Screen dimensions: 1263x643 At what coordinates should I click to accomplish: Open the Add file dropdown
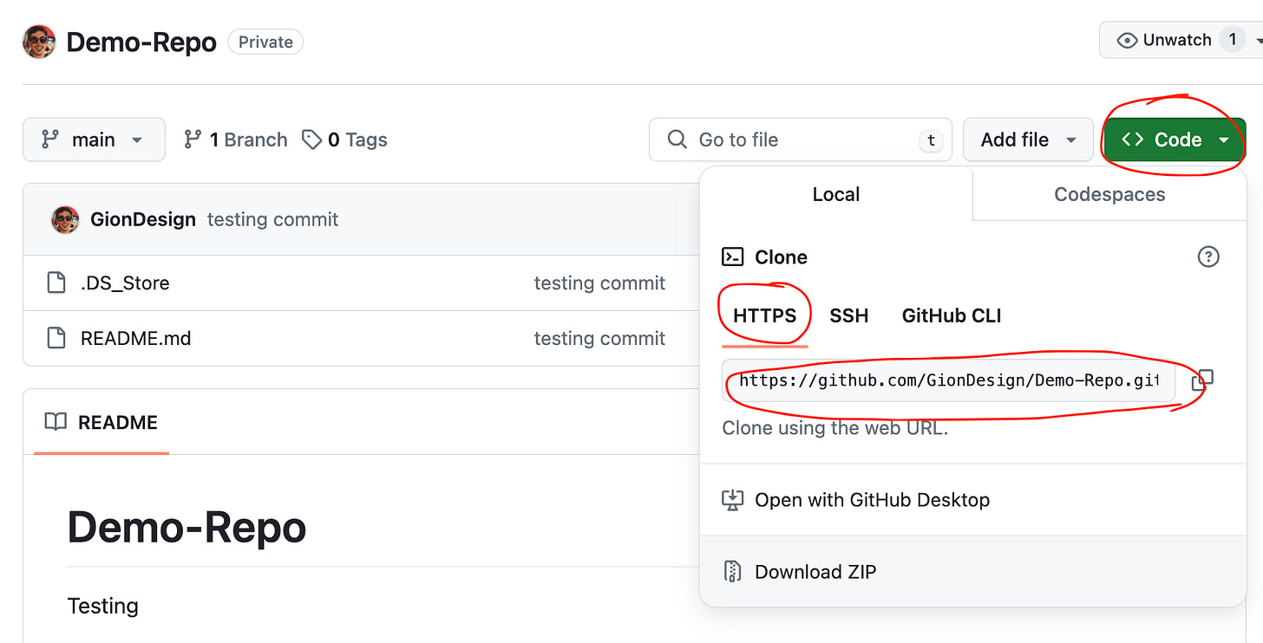(1028, 140)
